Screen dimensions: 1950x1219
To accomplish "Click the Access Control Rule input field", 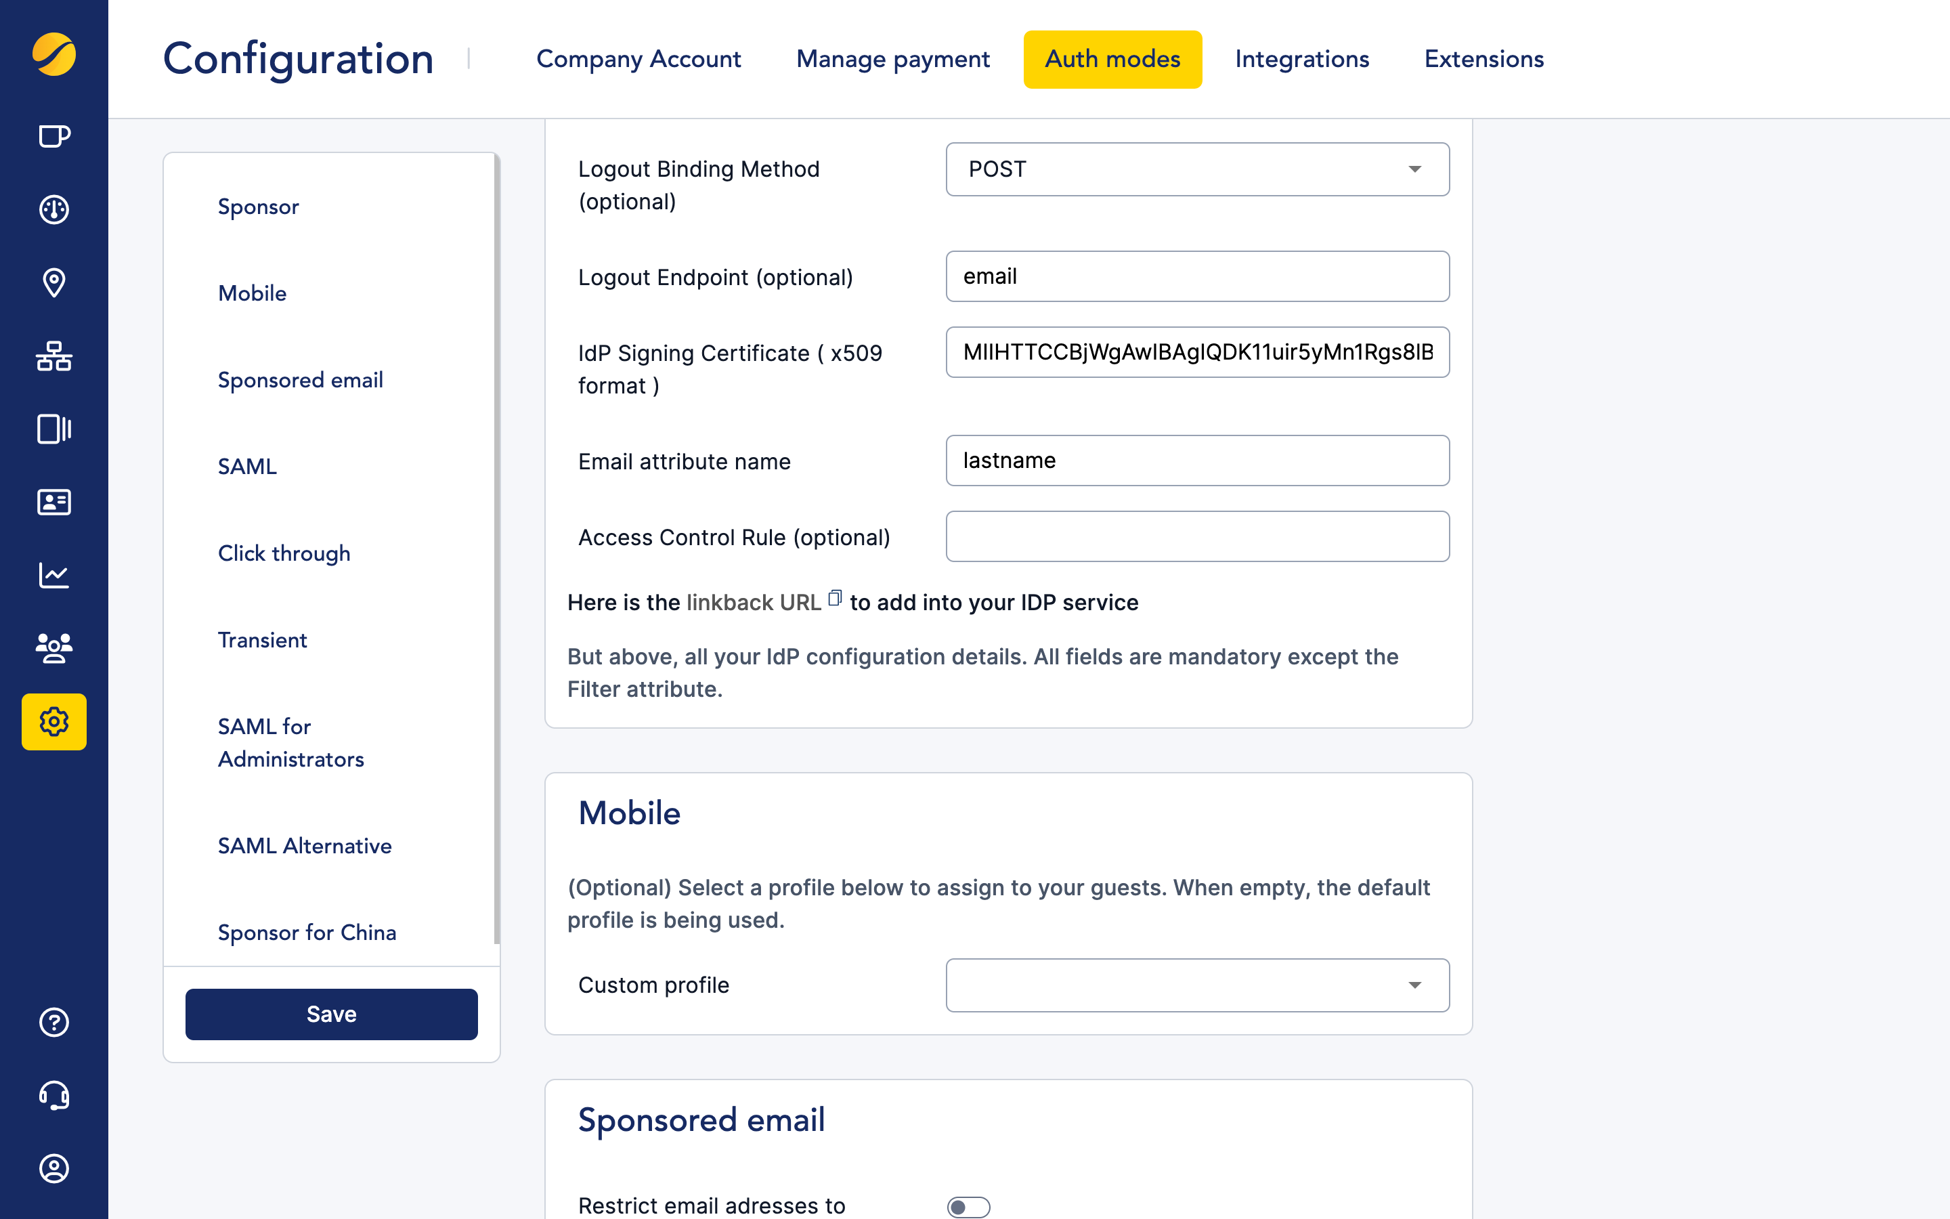I will [x=1196, y=536].
